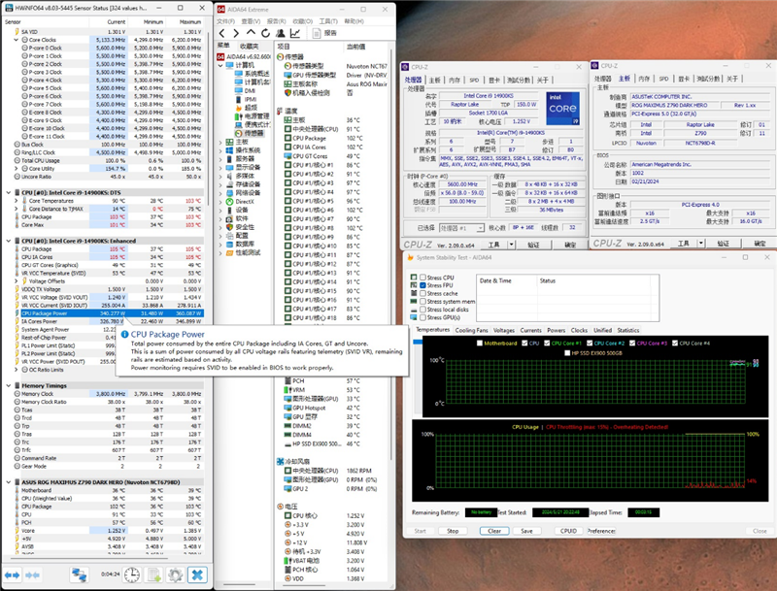The width and height of the screenshot is (777, 591).
Task: Click the HWiNFO blue X close-sensors icon
Action: point(198,575)
